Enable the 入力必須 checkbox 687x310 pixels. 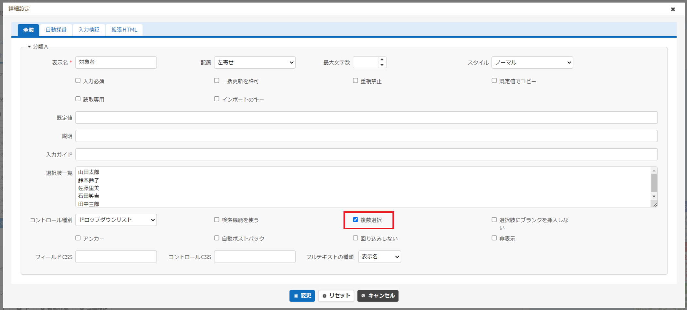pos(78,81)
